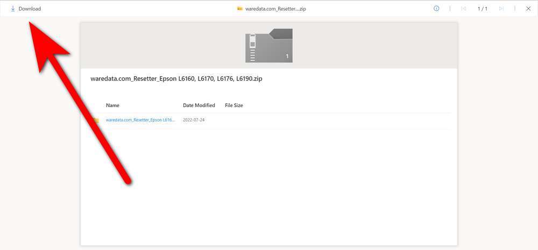538x250 pixels.
Task: Click the large zip archive thumbnail
Action: tap(269, 45)
